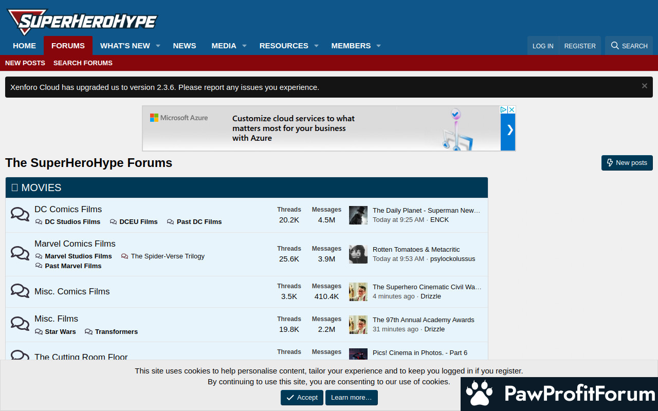
Task: Open The Cutting Room Floor forum title
Action: click(x=81, y=357)
